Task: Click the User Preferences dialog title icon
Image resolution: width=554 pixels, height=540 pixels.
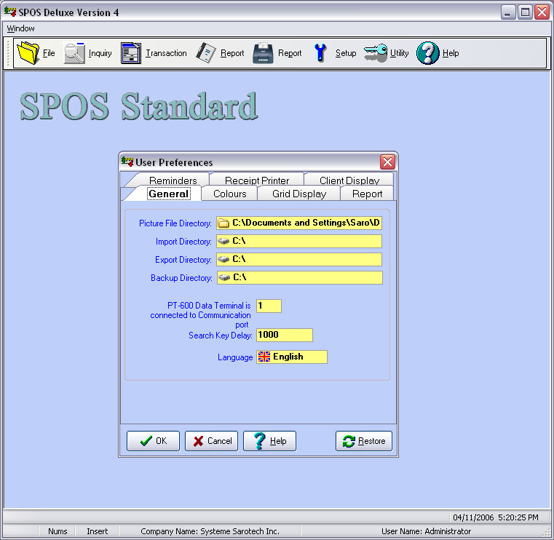Action: coord(127,162)
